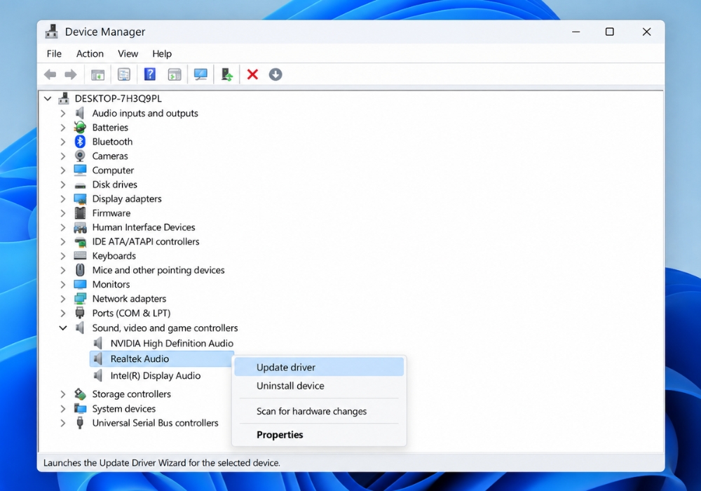Select the Ports (COM & LPT) label
The height and width of the screenshot is (491, 701).
point(131,313)
